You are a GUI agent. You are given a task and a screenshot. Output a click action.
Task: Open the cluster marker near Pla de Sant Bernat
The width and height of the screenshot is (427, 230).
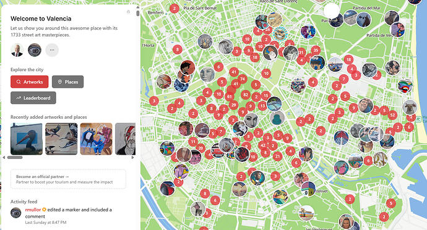click(175, 9)
